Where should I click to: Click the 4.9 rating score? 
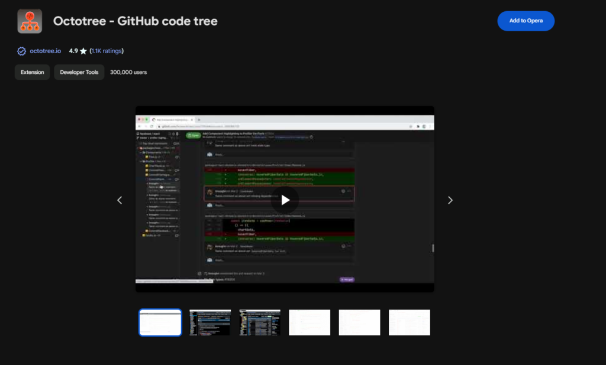coord(73,51)
